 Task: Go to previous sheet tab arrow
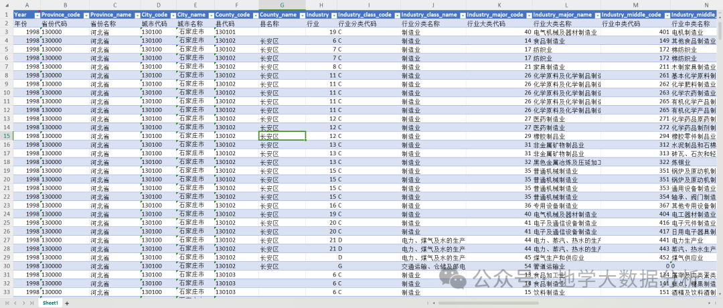[15, 303]
